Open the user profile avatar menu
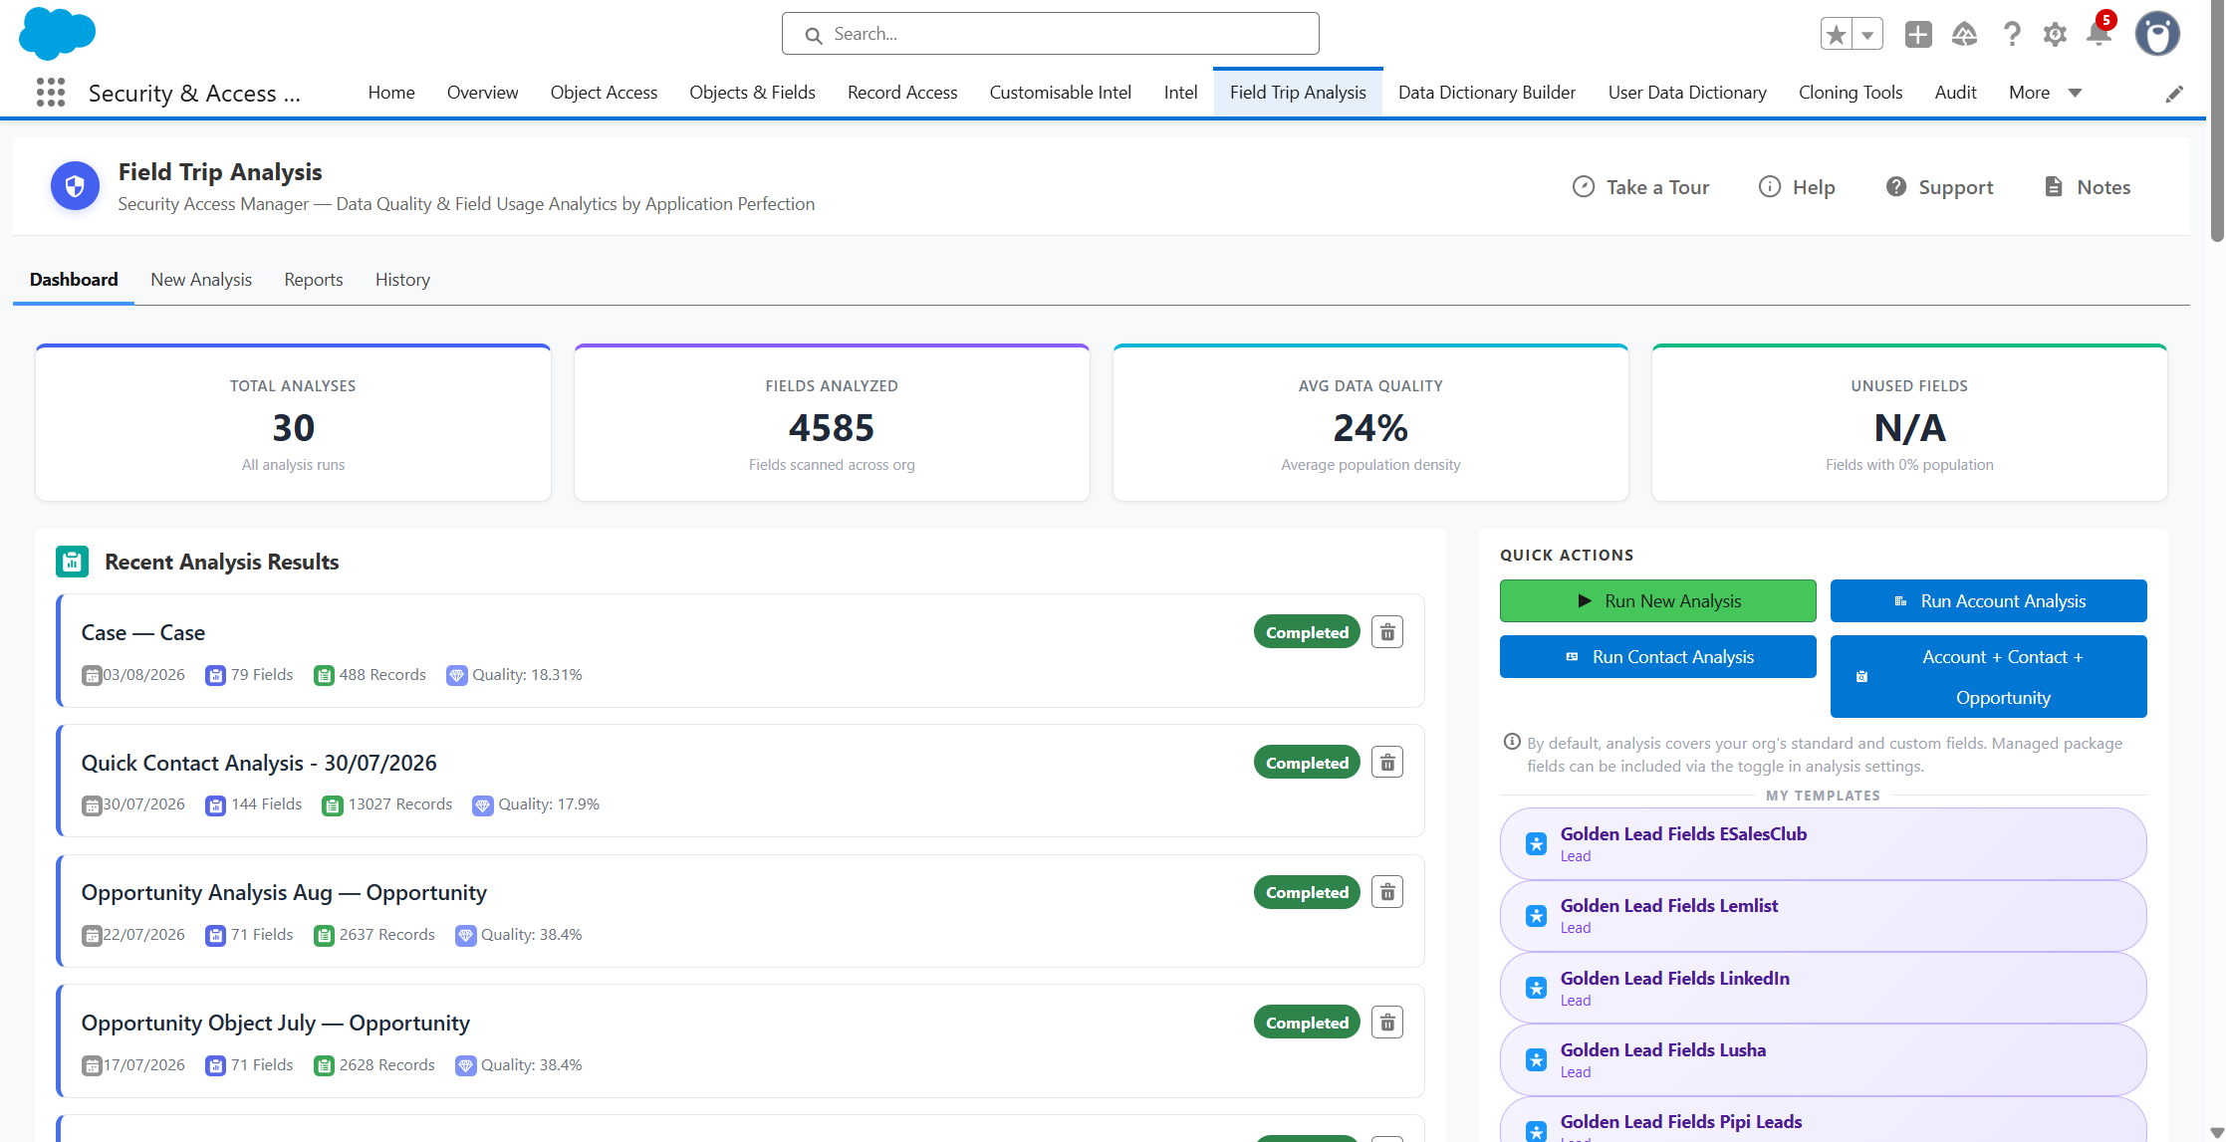 point(2157,35)
